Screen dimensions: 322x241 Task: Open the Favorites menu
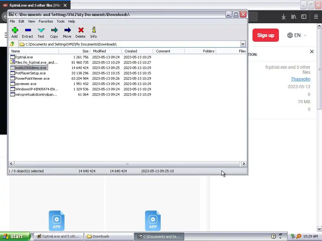click(46, 21)
